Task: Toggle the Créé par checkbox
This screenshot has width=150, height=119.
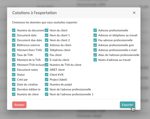Action: 14,80
